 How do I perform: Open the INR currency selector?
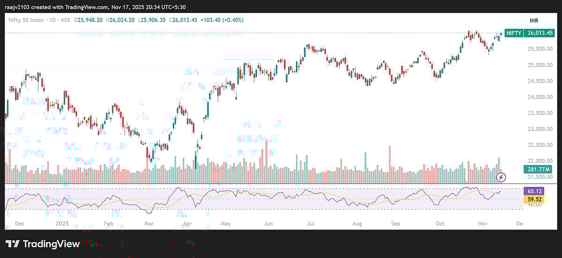pos(534,21)
